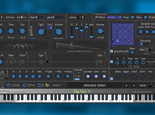Disable the delay effect ON button
The height and width of the screenshot is (115, 155).
tap(112, 79)
